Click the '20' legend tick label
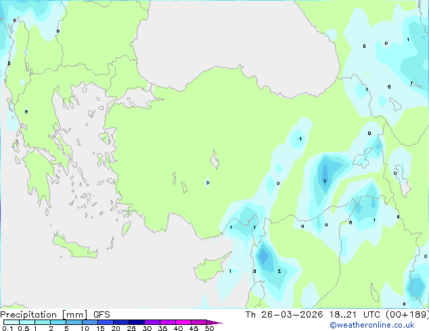This screenshot has height=331, width=429. 116,328
